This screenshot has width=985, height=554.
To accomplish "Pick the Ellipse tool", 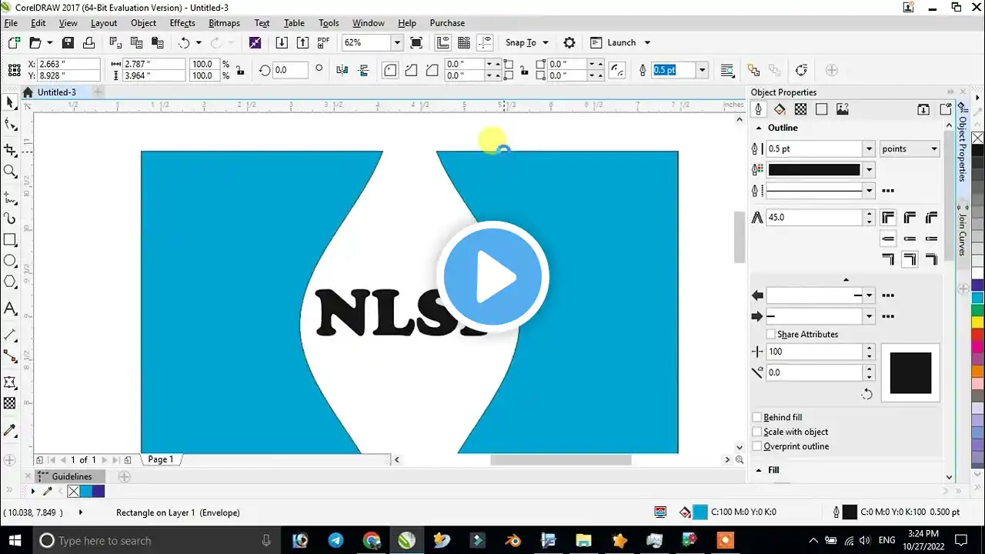I will (10, 261).
